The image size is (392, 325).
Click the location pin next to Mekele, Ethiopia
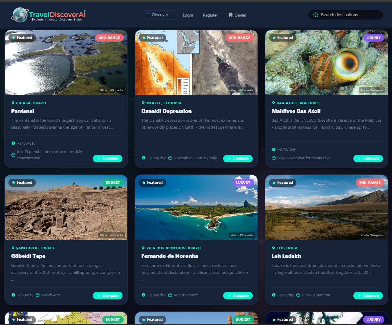point(143,103)
